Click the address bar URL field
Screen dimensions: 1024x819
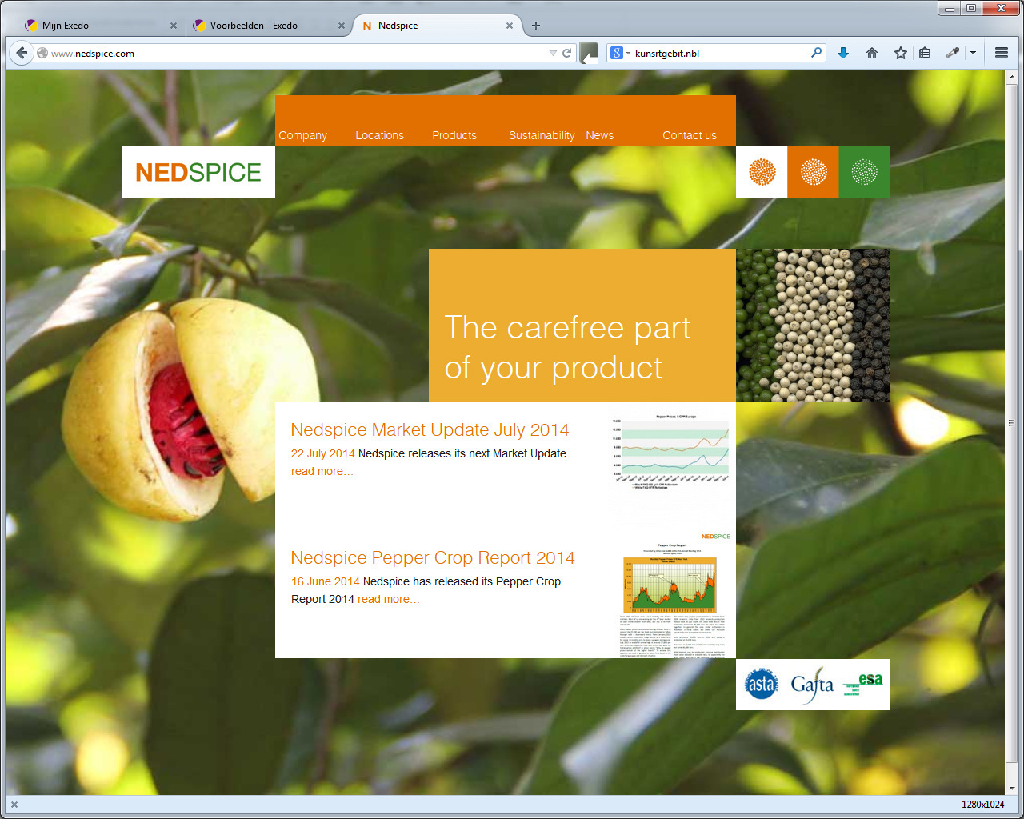point(296,53)
